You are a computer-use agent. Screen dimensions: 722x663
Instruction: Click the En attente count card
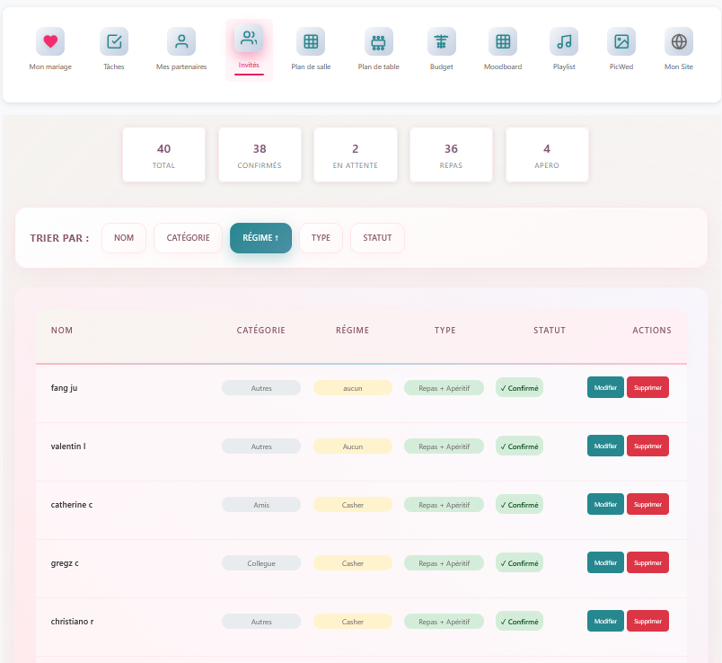pyautogui.click(x=355, y=155)
